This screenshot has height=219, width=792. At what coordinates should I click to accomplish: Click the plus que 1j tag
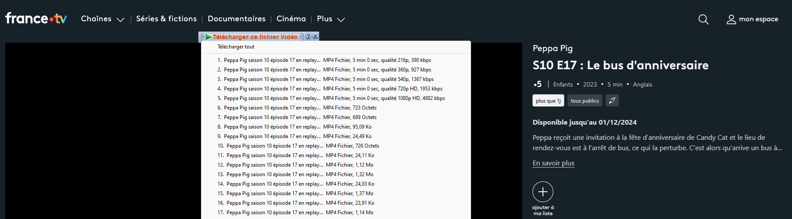coord(548,100)
